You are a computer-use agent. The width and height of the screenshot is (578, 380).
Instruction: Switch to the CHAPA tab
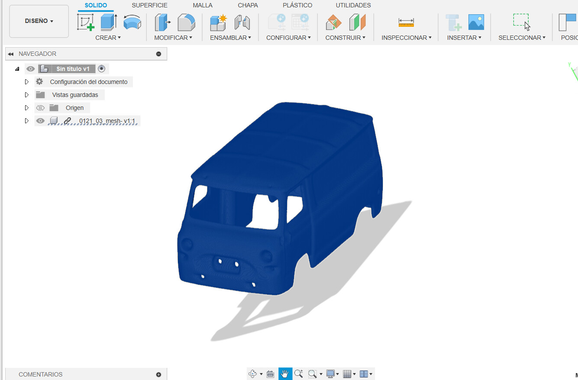click(x=248, y=5)
